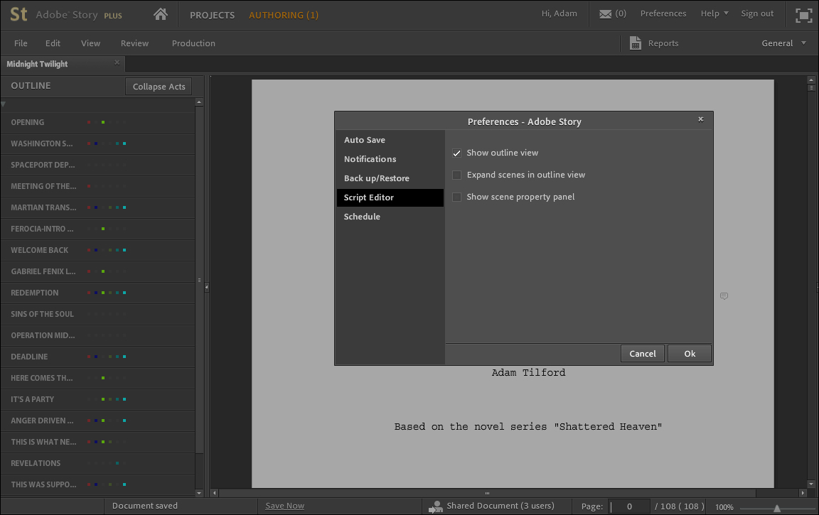Image resolution: width=819 pixels, height=515 pixels.
Task: Confirm preferences with Ok button
Action: (x=690, y=354)
